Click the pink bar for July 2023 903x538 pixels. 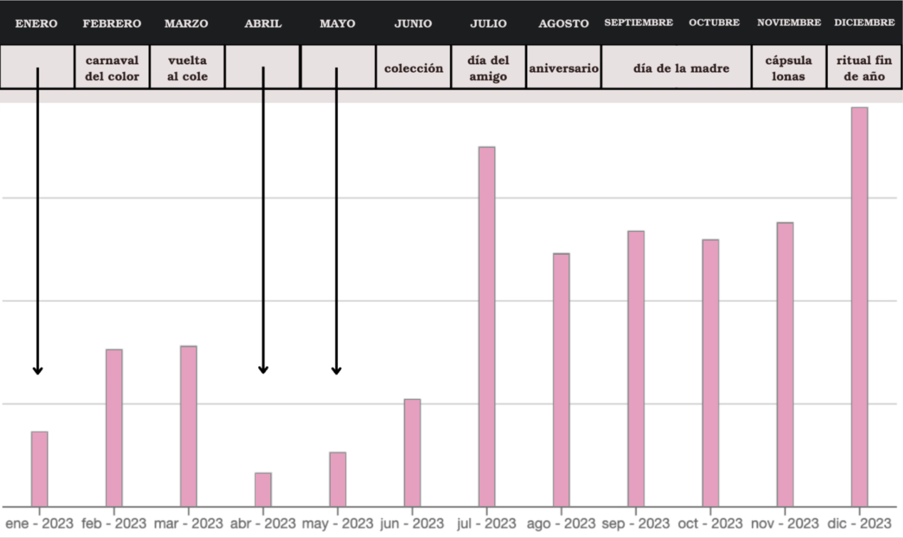click(x=486, y=327)
